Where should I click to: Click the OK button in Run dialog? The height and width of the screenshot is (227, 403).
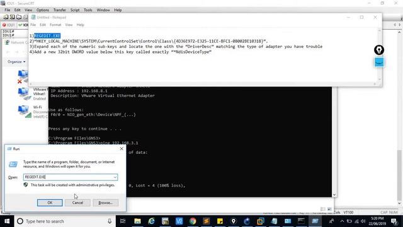click(50, 202)
